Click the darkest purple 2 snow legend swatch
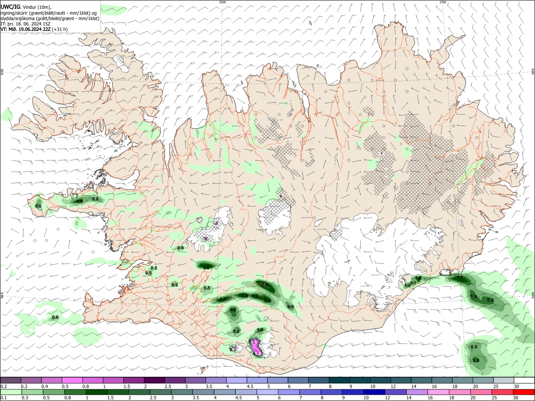This screenshot has width=535, height=401. [154, 380]
